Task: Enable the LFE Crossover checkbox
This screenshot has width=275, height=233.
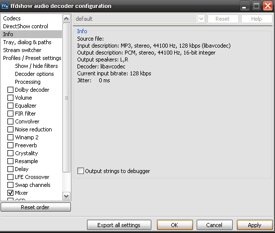Action: click(x=10, y=177)
